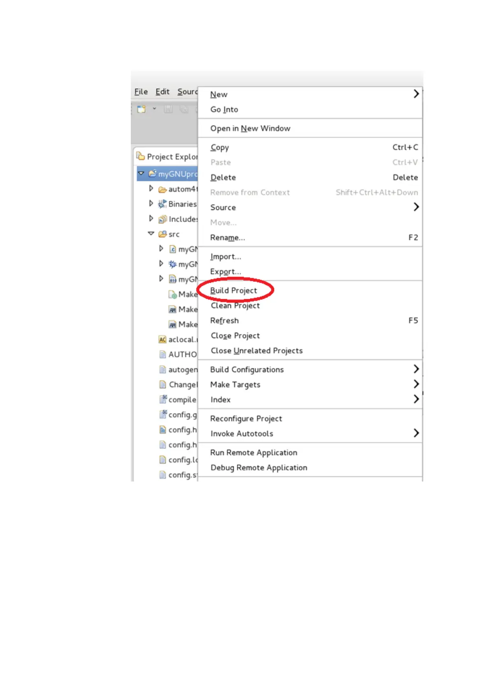Click Copy in the context menu

tap(310, 147)
